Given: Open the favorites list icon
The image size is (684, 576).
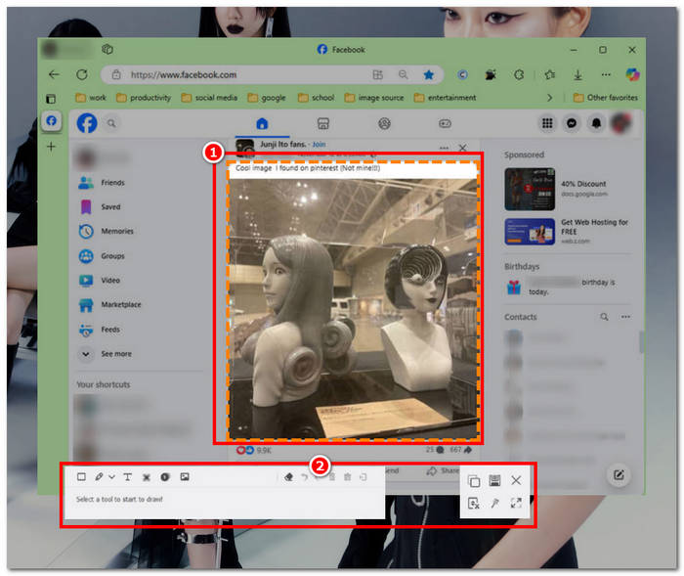Looking at the screenshot, I should click(x=549, y=74).
